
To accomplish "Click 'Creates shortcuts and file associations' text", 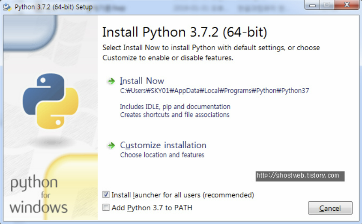I will tap(175, 115).
